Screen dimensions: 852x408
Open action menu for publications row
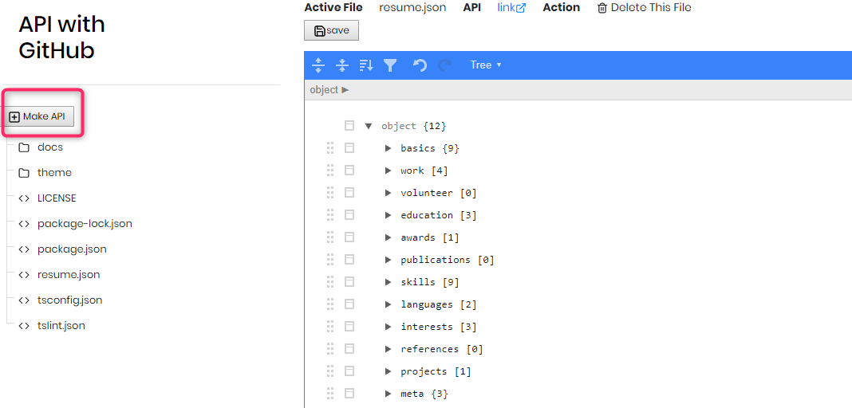[x=349, y=259]
